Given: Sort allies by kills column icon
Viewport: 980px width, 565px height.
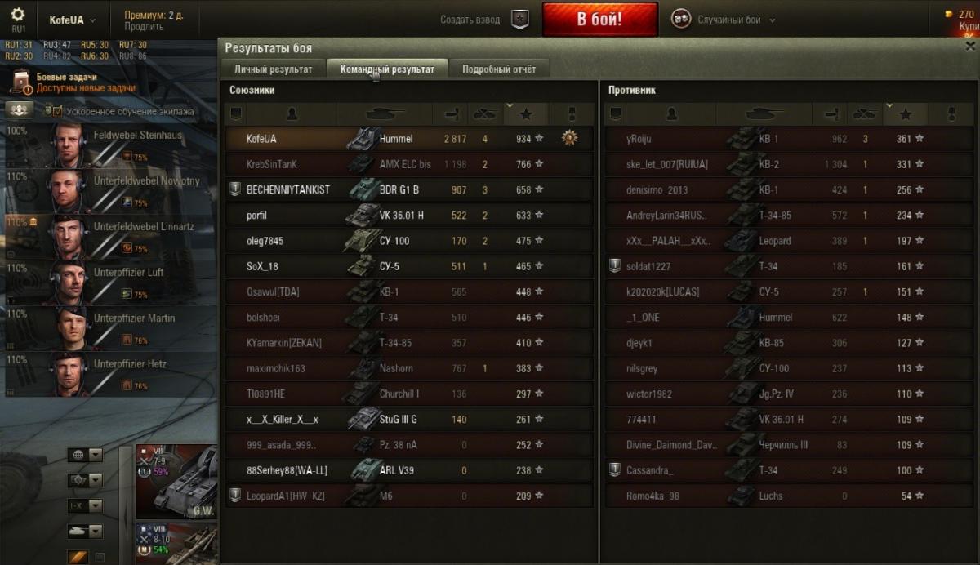Looking at the screenshot, I should (x=485, y=113).
